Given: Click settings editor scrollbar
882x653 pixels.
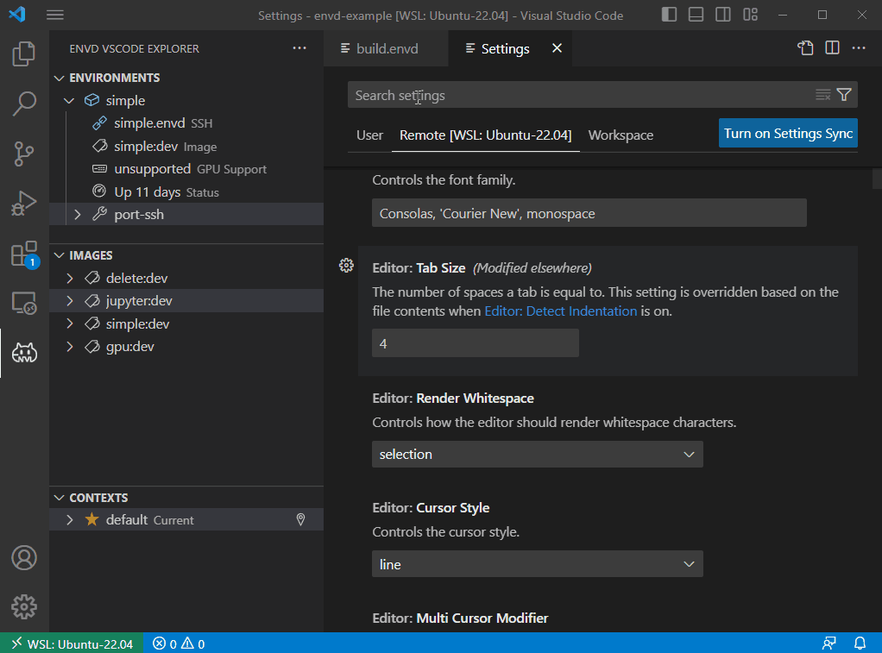Looking at the screenshot, I should coord(877,179).
